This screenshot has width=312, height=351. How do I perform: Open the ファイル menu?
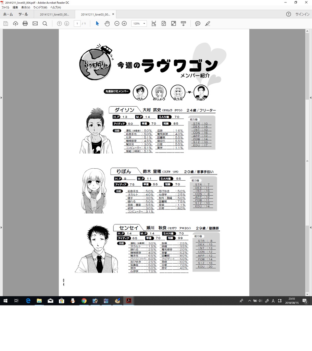point(5,8)
